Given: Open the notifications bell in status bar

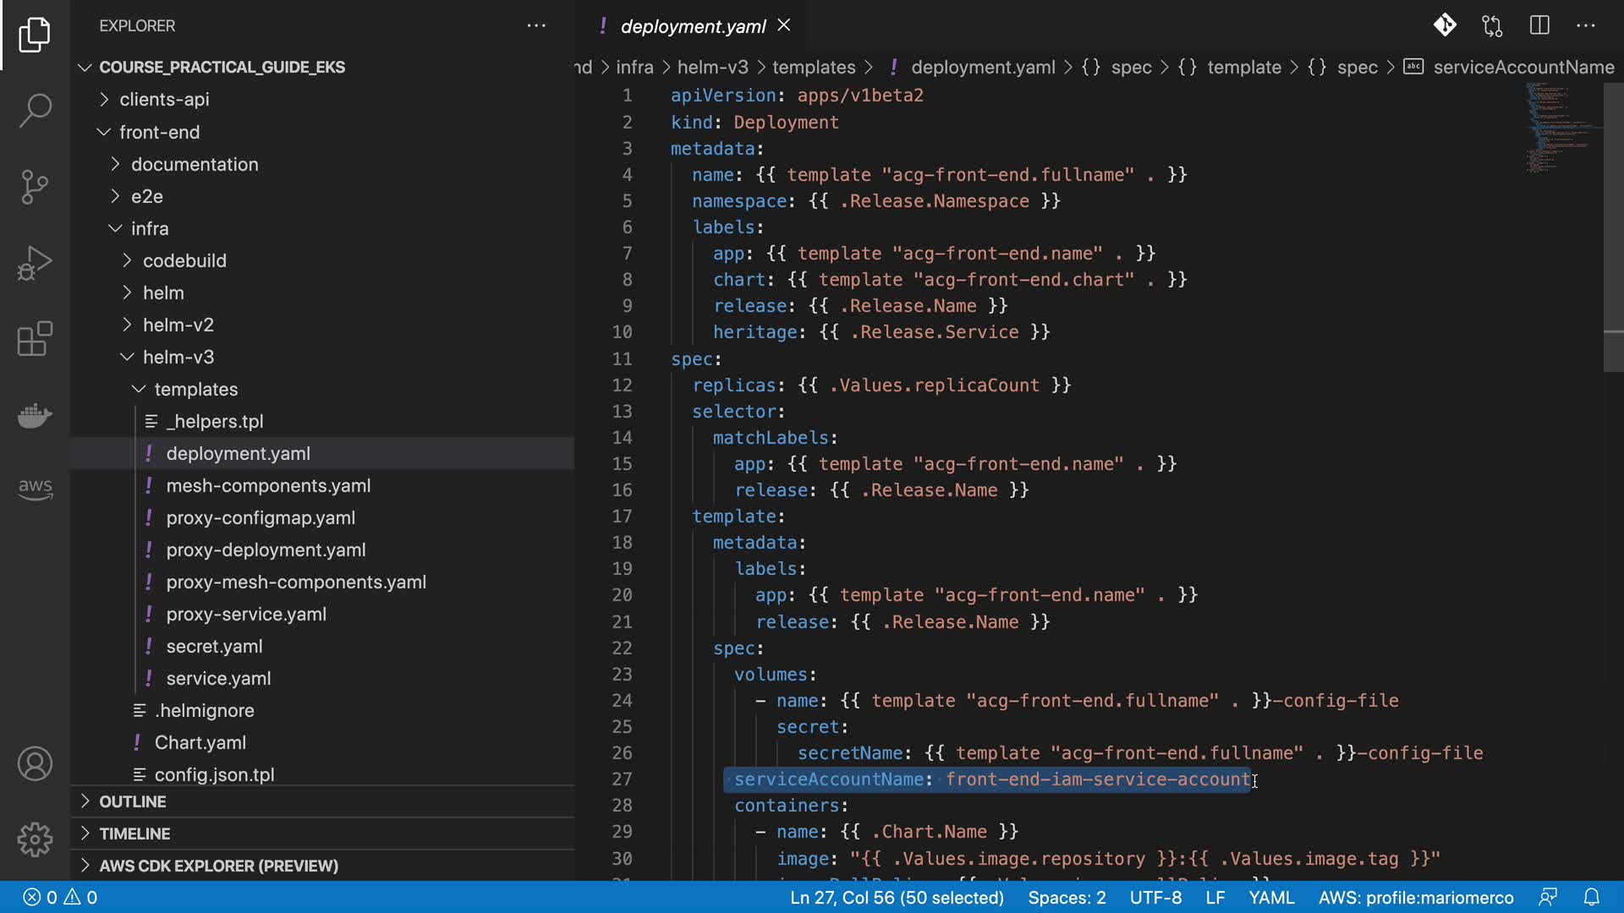Looking at the screenshot, I should click(1591, 897).
